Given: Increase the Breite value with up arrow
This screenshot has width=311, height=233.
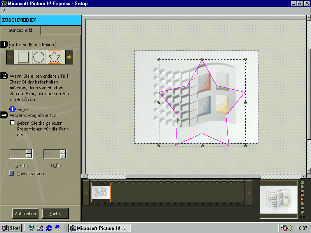Looking at the screenshot, I should tap(29, 152).
